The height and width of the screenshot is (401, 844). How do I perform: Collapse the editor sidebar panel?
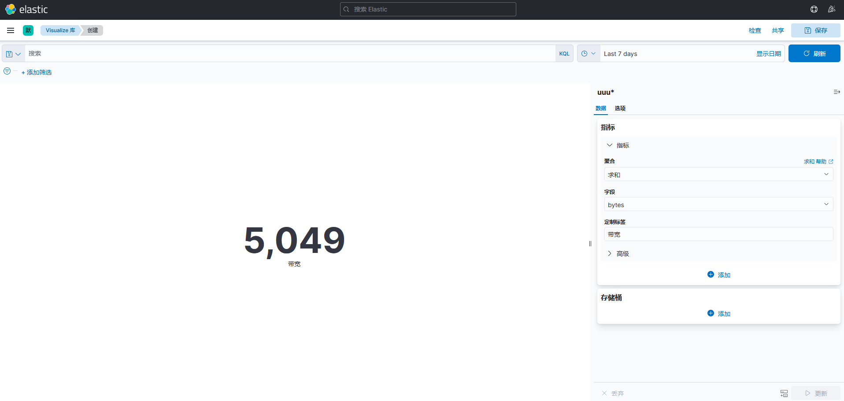(837, 92)
